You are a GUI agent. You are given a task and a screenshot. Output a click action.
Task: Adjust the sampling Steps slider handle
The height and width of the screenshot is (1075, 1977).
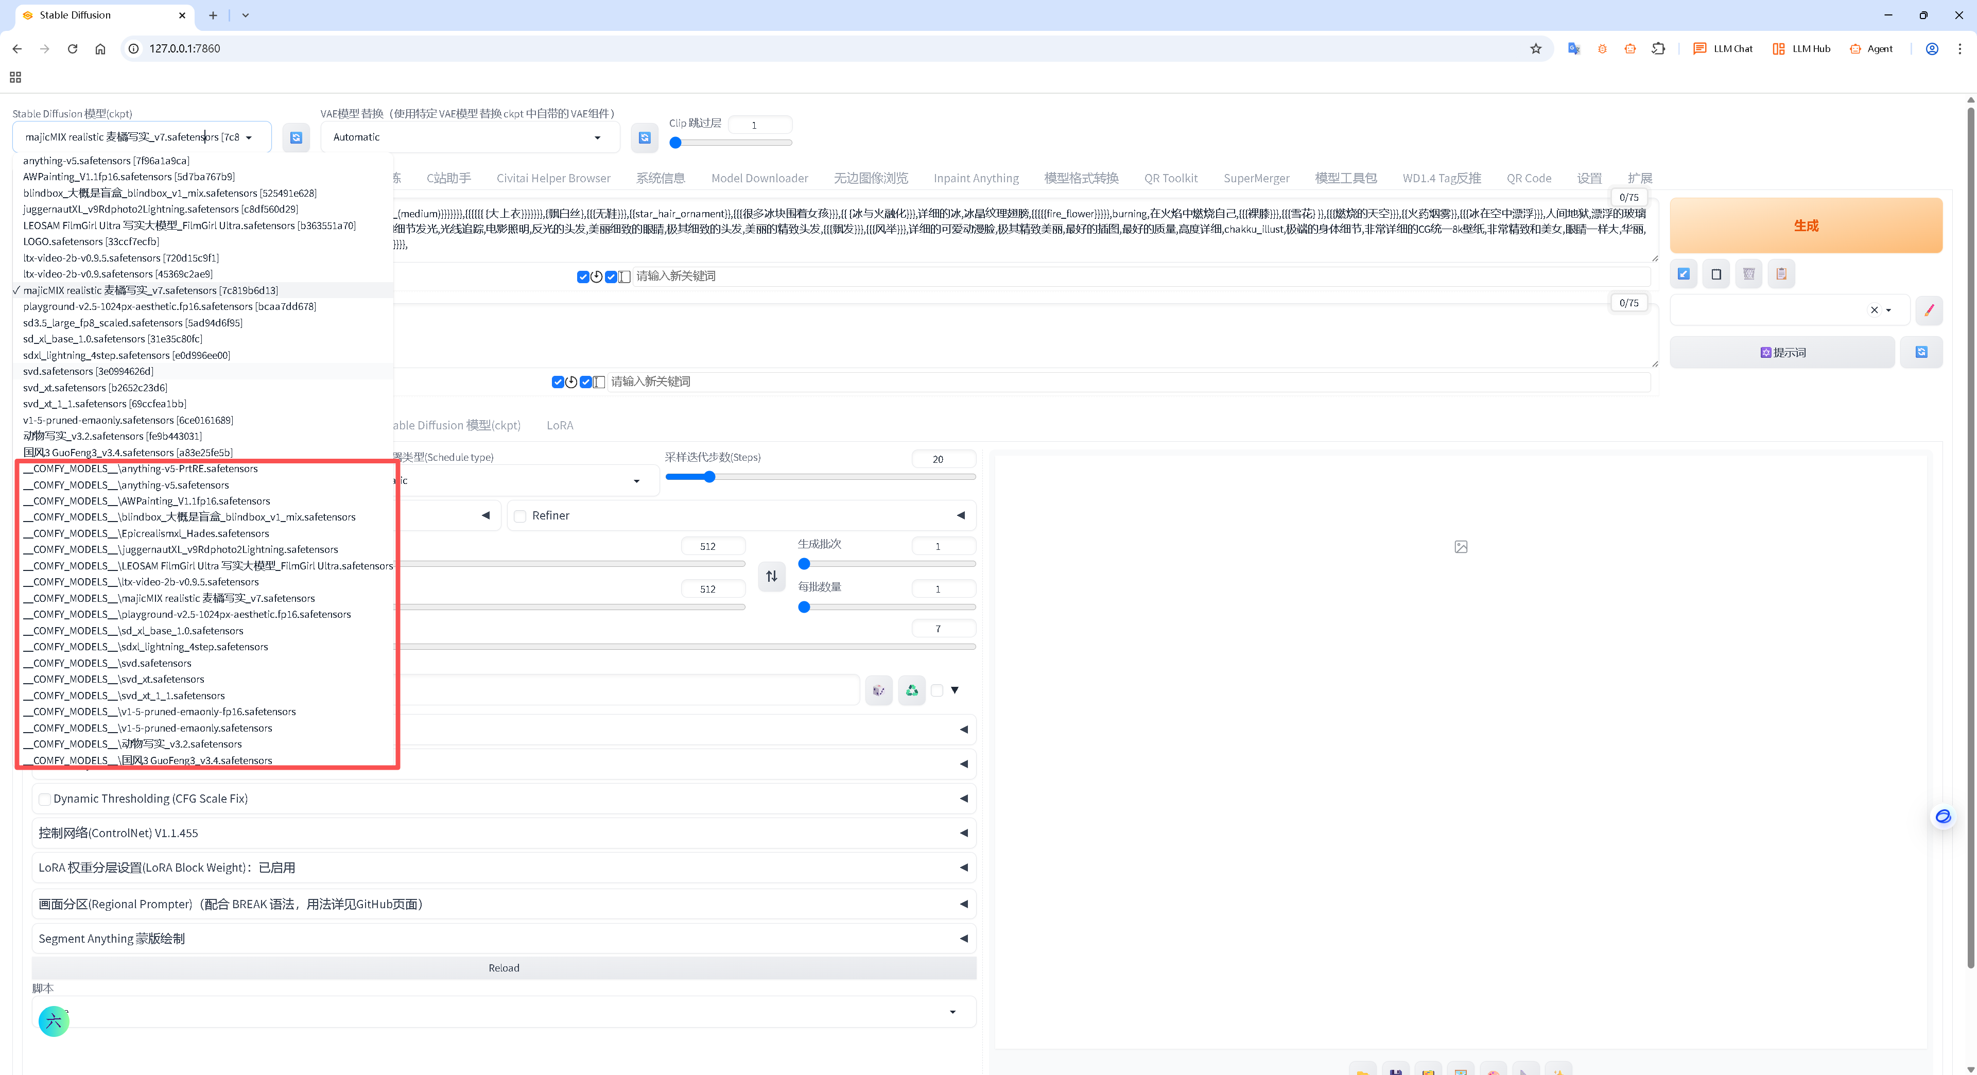(x=709, y=477)
